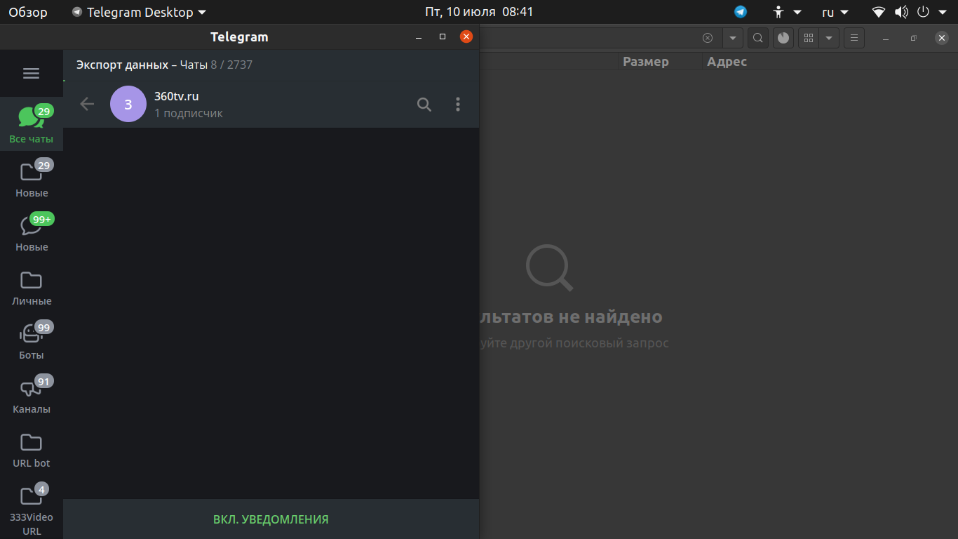Open 360tv.ru channel title info
Screen dimensions: 958x539
click(177, 96)
